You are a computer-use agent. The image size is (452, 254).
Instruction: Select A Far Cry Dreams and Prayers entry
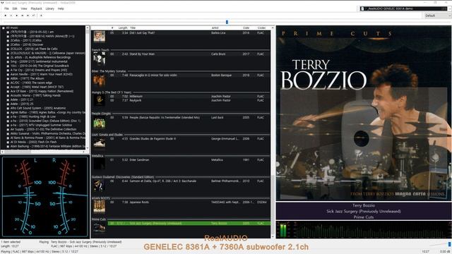[39, 70]
